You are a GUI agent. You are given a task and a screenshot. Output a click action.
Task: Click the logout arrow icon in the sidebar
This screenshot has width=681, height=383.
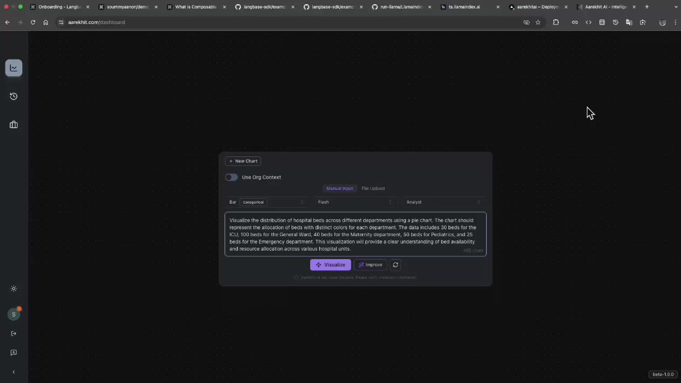coord(14,334)
